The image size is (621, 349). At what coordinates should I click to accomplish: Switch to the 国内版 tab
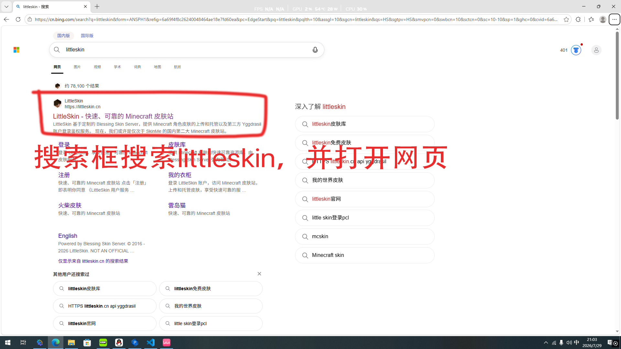point(63,36)
